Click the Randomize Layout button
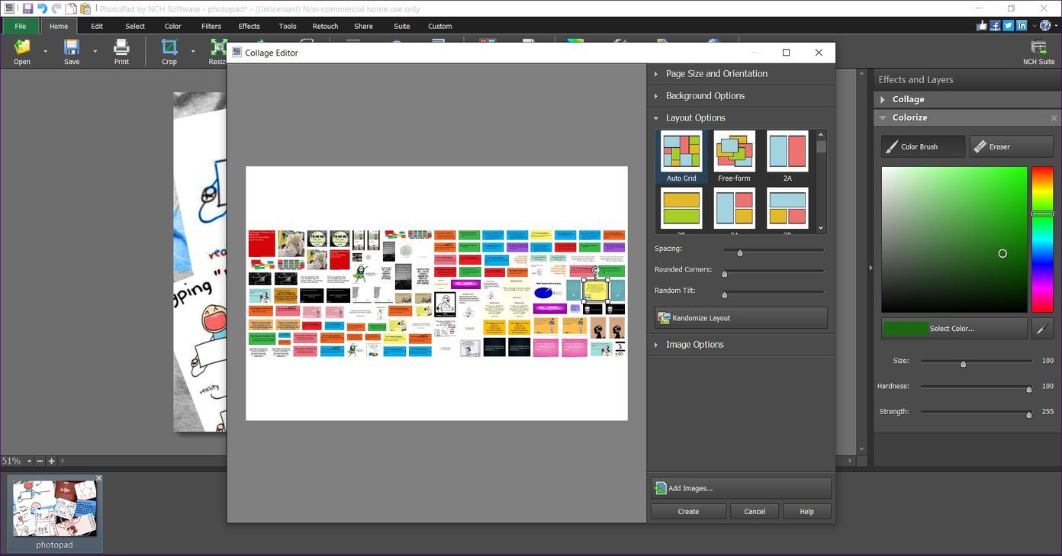Screen dimensions: 1062x556 741,318
